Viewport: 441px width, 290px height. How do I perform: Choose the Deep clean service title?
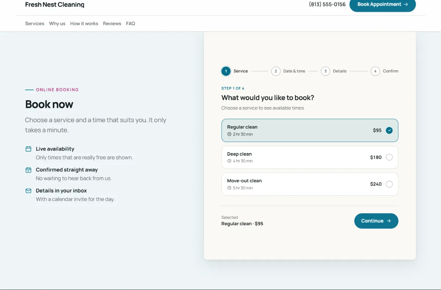tap(239, 154)
